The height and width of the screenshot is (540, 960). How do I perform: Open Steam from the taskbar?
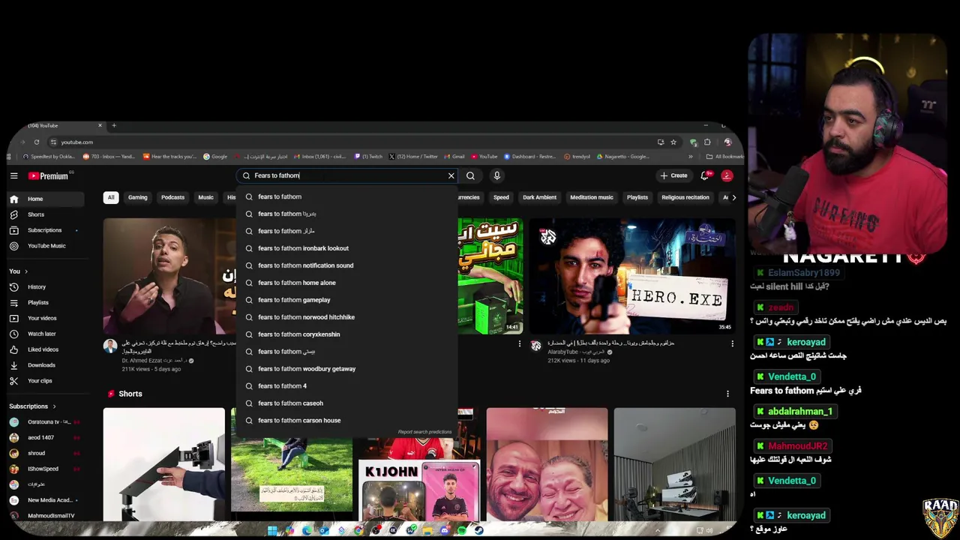479,530
